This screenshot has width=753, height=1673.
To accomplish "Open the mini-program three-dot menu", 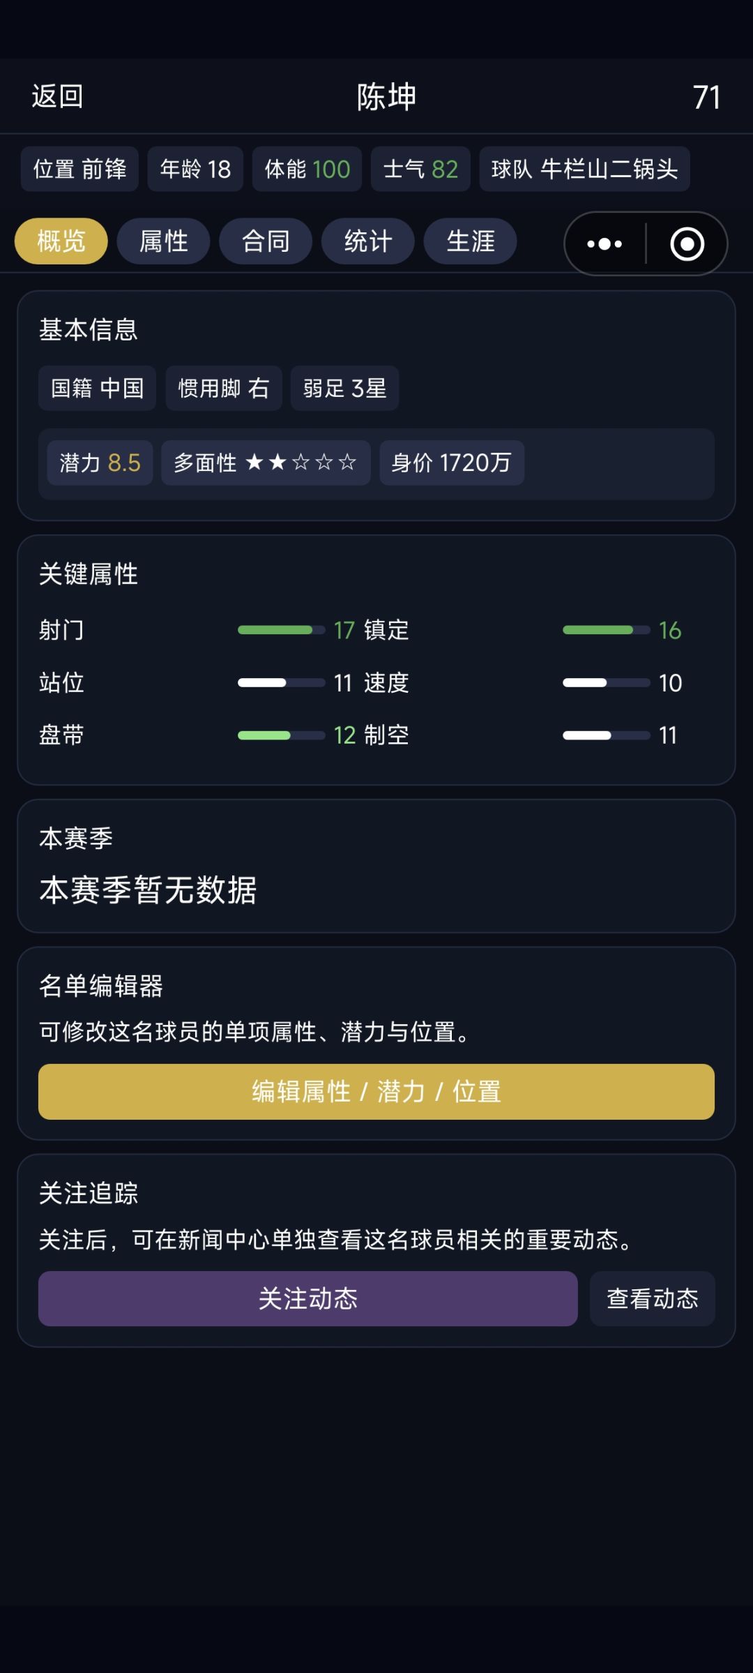I will [x=604, y=243].
